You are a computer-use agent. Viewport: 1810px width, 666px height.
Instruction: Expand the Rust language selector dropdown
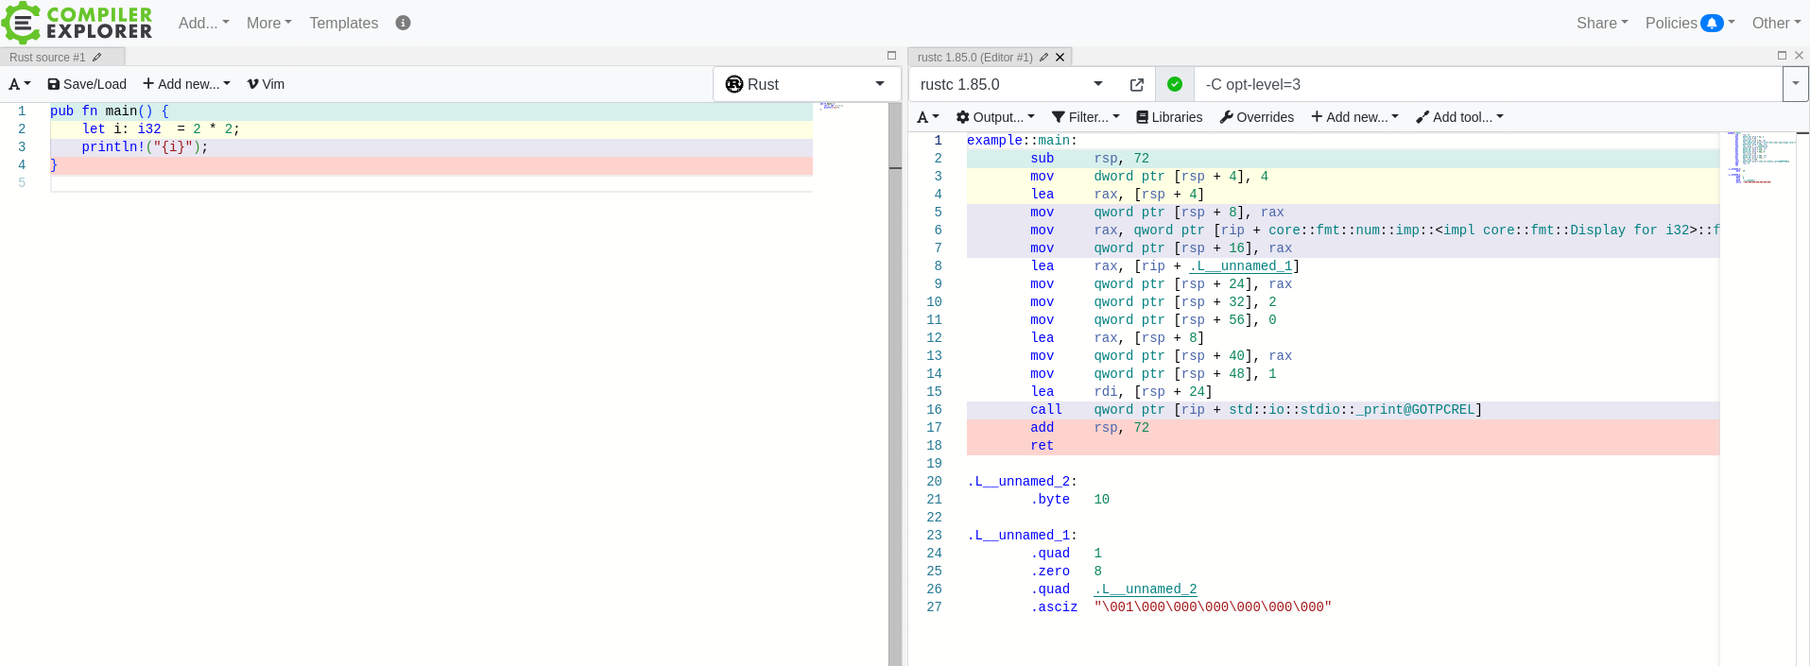(806, 84)
